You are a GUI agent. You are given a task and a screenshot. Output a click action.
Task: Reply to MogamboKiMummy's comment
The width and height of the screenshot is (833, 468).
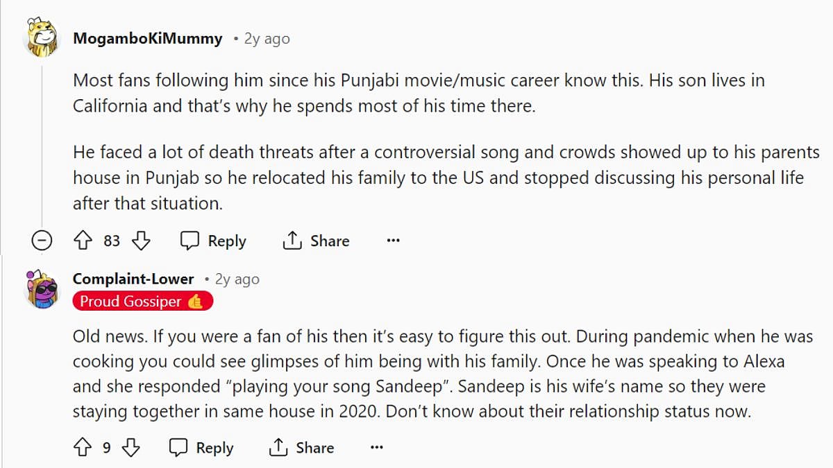tap(213, 241)
